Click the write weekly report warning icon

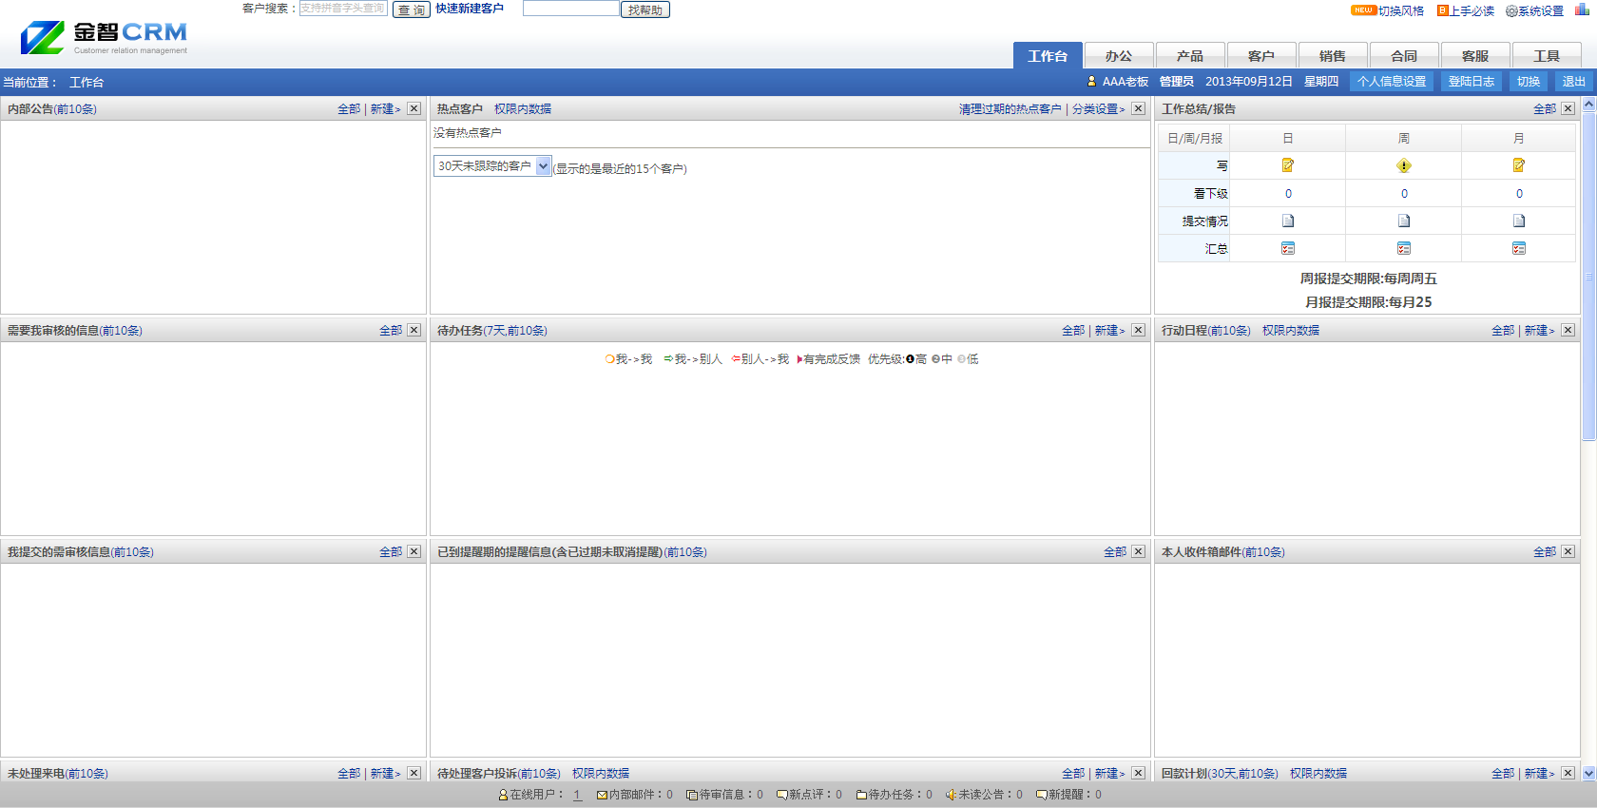pyautogui.click(x=1404, y=165)
